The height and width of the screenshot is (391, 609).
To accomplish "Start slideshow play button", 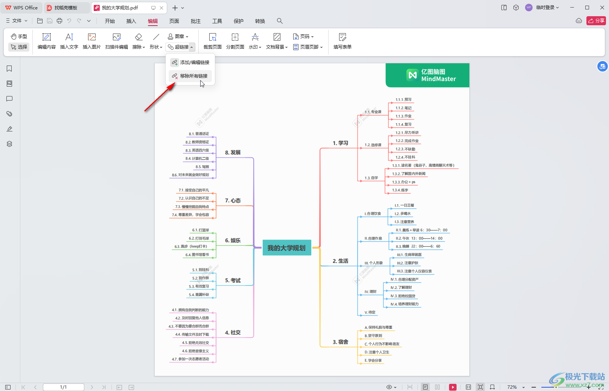I will pyautogui.click(x=453, y=387).
